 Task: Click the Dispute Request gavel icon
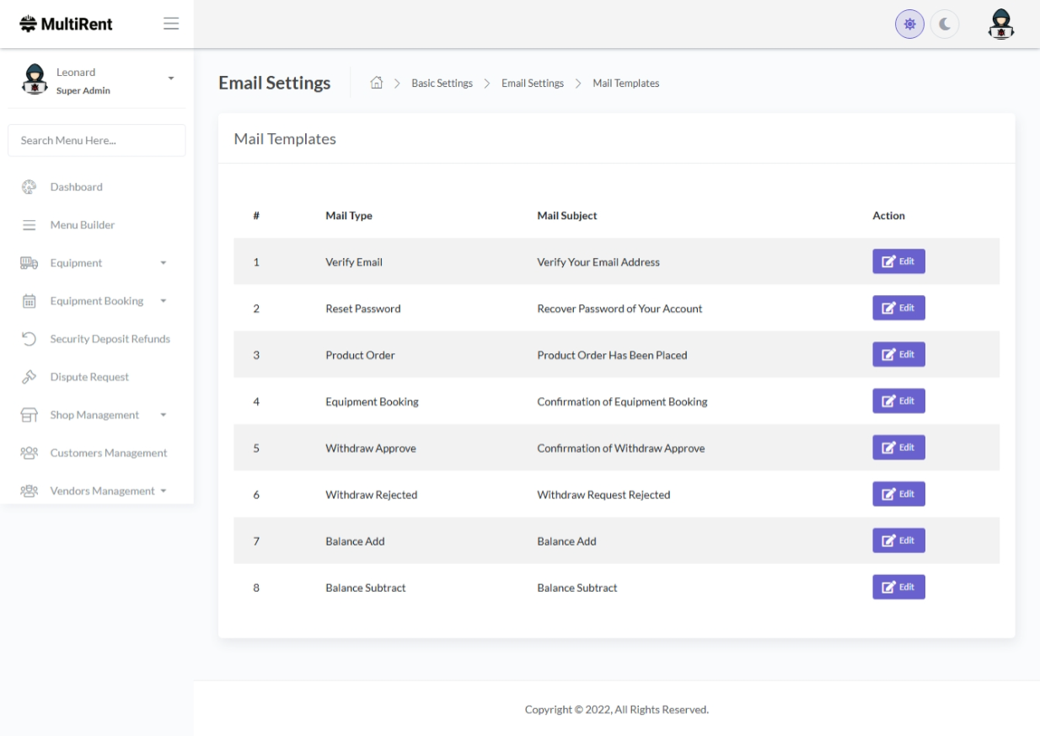tap(29, 377)
